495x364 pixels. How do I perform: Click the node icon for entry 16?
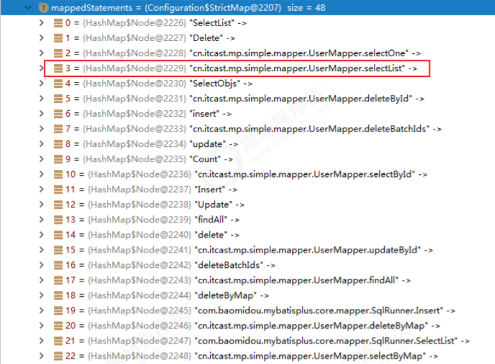coord(58,265)
